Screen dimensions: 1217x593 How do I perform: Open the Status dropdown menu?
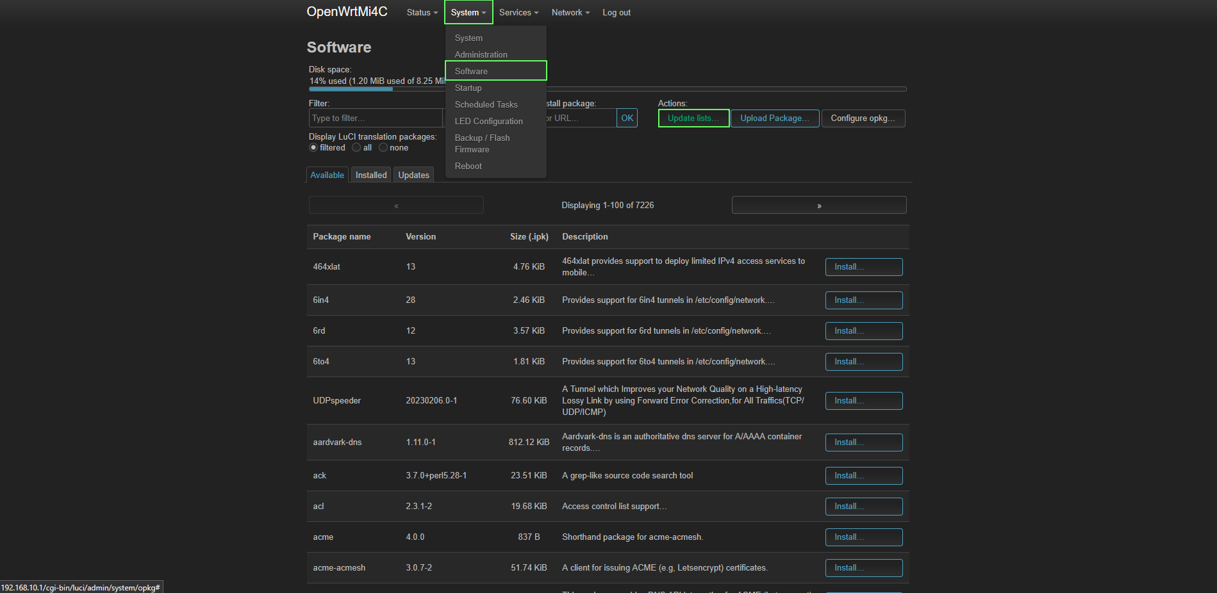pos(422,12)
